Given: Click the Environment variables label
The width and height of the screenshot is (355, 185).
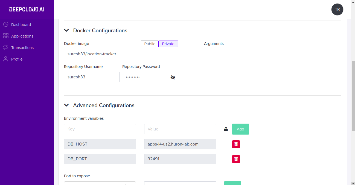Looking at the screenshot, I should 84,118.
